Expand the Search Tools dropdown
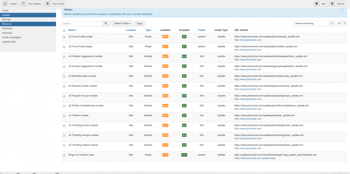 (x=122, y=24)
